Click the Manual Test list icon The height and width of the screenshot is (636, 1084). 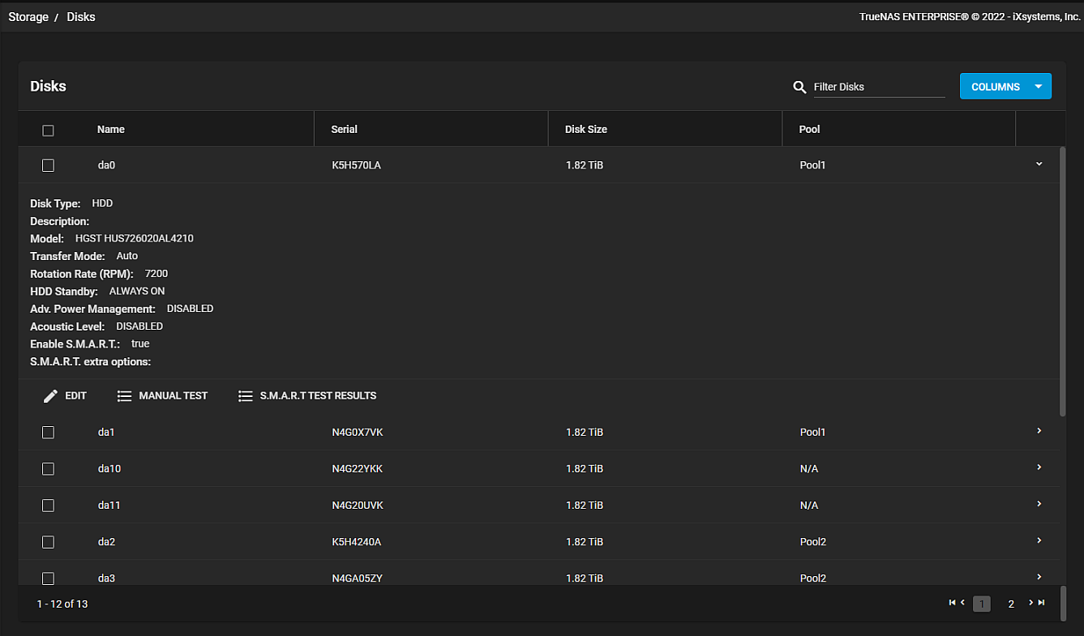pyautogui.click(x=124, y=396)
